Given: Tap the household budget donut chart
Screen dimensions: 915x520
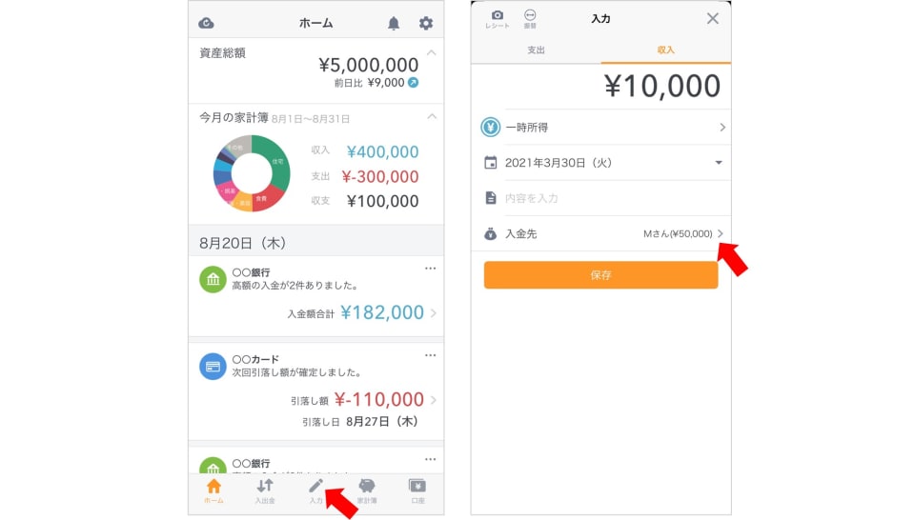Looking at the screenshot, I should click(x=252, y=173).
